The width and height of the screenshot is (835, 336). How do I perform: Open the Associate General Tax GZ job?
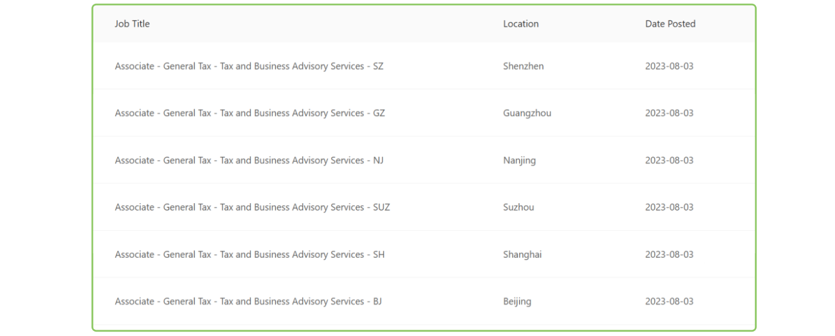(x=249, y=113)
